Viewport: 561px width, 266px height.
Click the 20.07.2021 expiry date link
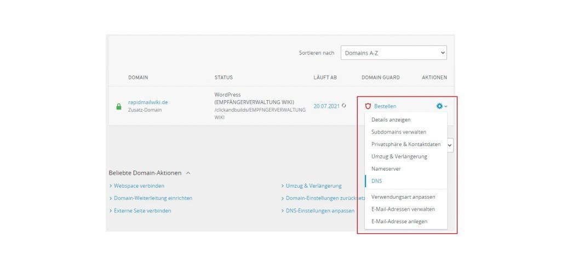coord(327,106)
